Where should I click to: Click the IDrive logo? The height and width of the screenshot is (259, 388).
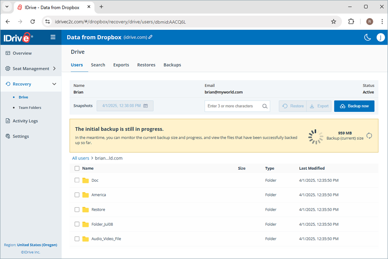pos(18,38)
